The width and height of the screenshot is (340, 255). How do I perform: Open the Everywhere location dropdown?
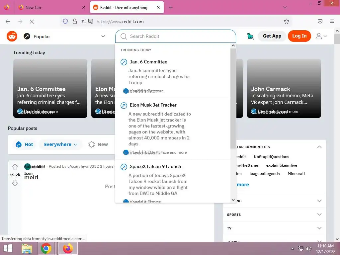[x=61, y=144]
